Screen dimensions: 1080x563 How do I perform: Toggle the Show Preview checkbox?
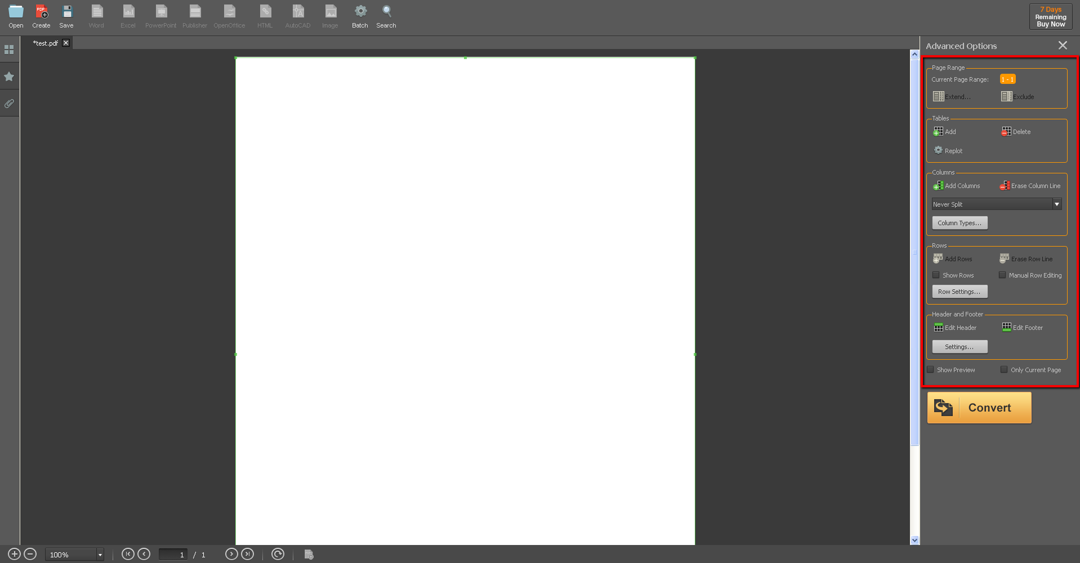tap(930, 370)
